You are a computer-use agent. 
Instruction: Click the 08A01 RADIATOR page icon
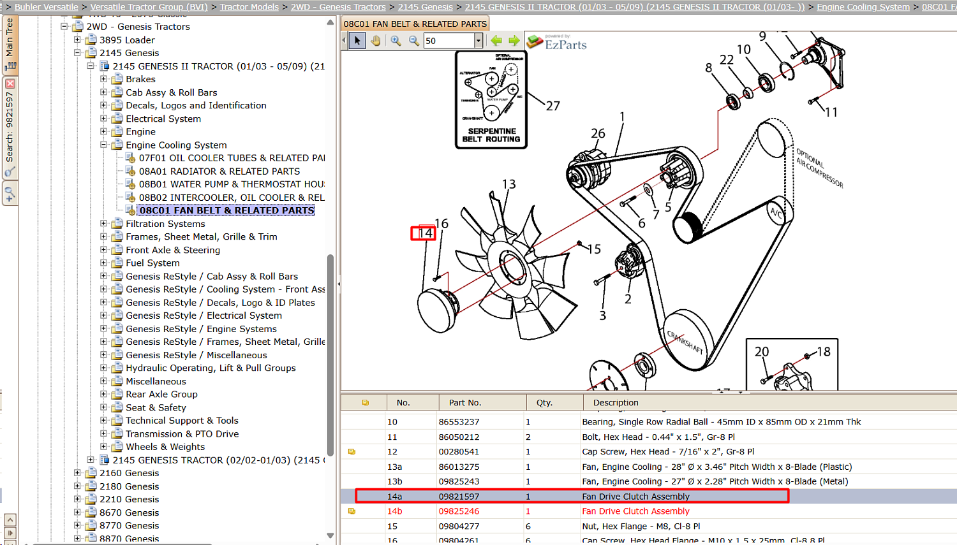pyautogui.click(x=130, y=171)
